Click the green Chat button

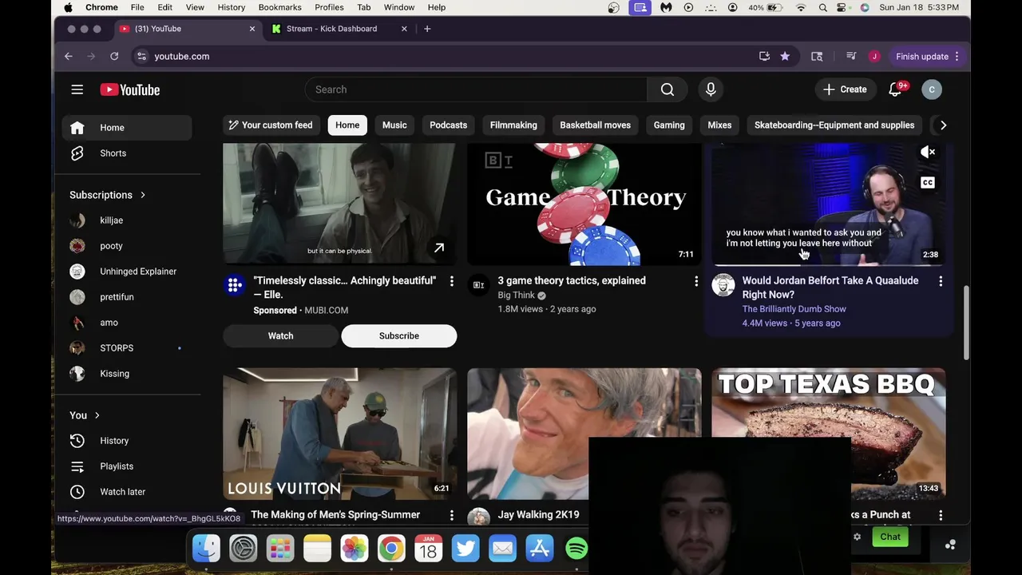pos(890,537)
